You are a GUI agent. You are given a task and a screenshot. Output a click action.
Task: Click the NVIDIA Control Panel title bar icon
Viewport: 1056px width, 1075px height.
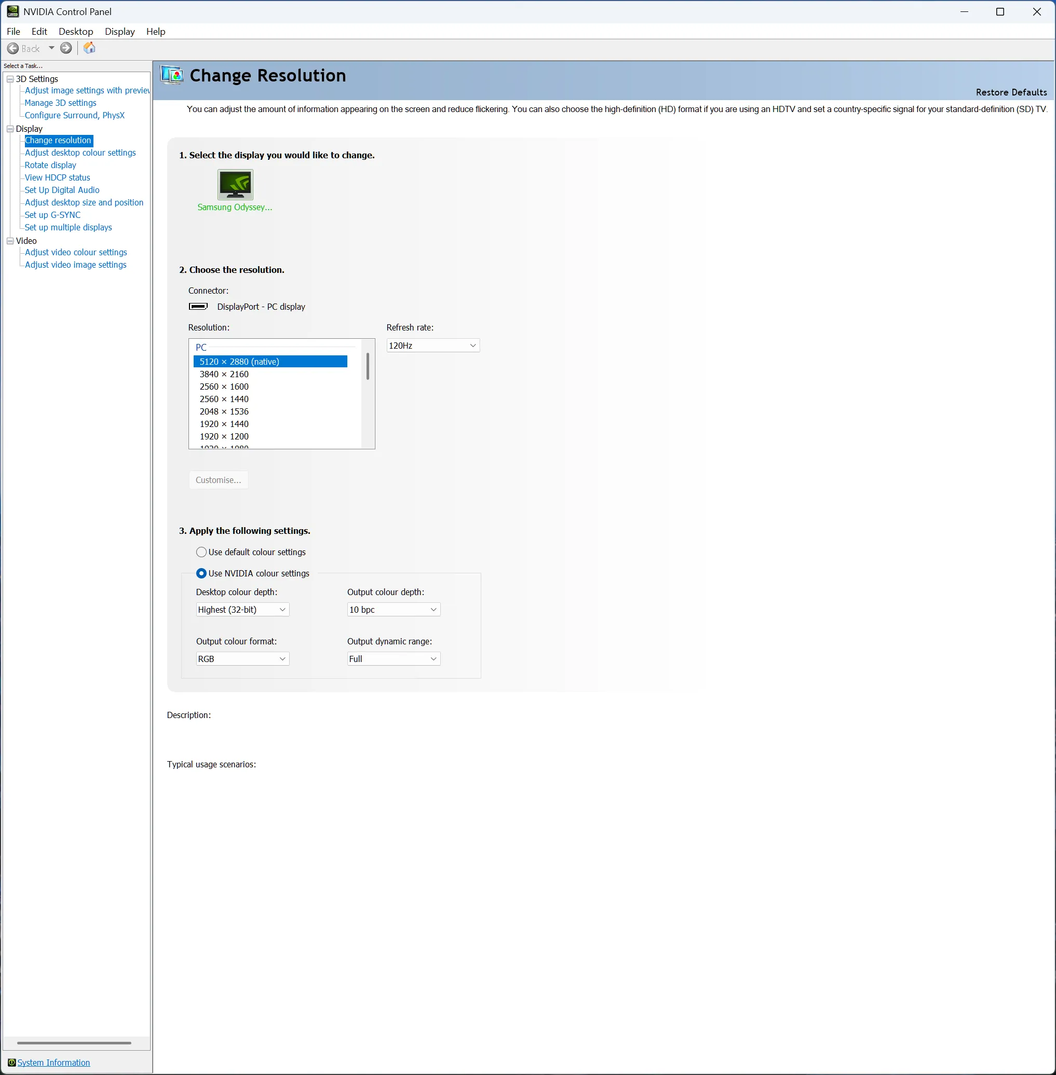(x=13, y=11)
